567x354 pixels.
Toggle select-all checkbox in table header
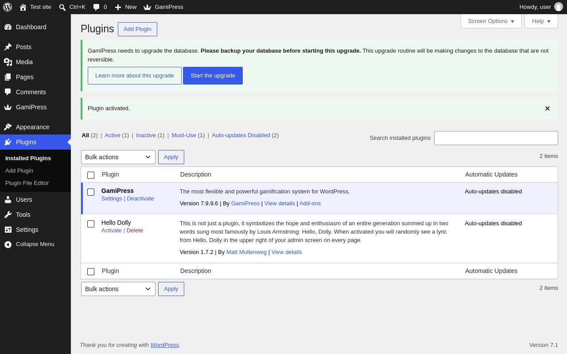[91, 175]
